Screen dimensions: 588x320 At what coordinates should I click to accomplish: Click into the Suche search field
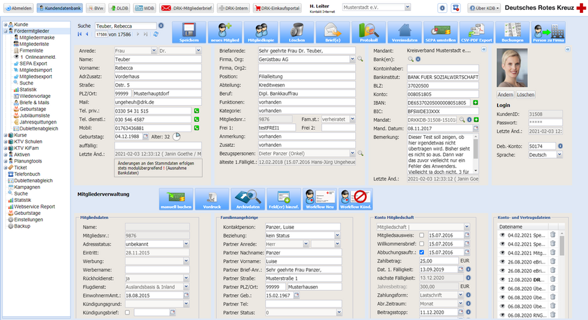pos(127,26)
